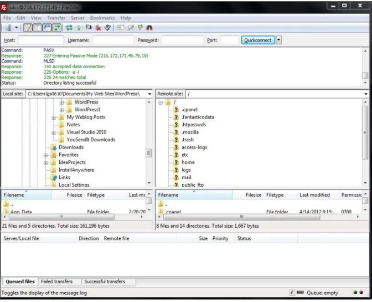Open the Local site path dropdown
The image size is (372, 302).
click(x=149, y=94)
